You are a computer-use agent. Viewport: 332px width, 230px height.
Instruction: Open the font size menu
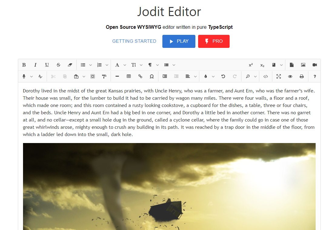click(134, 65)
